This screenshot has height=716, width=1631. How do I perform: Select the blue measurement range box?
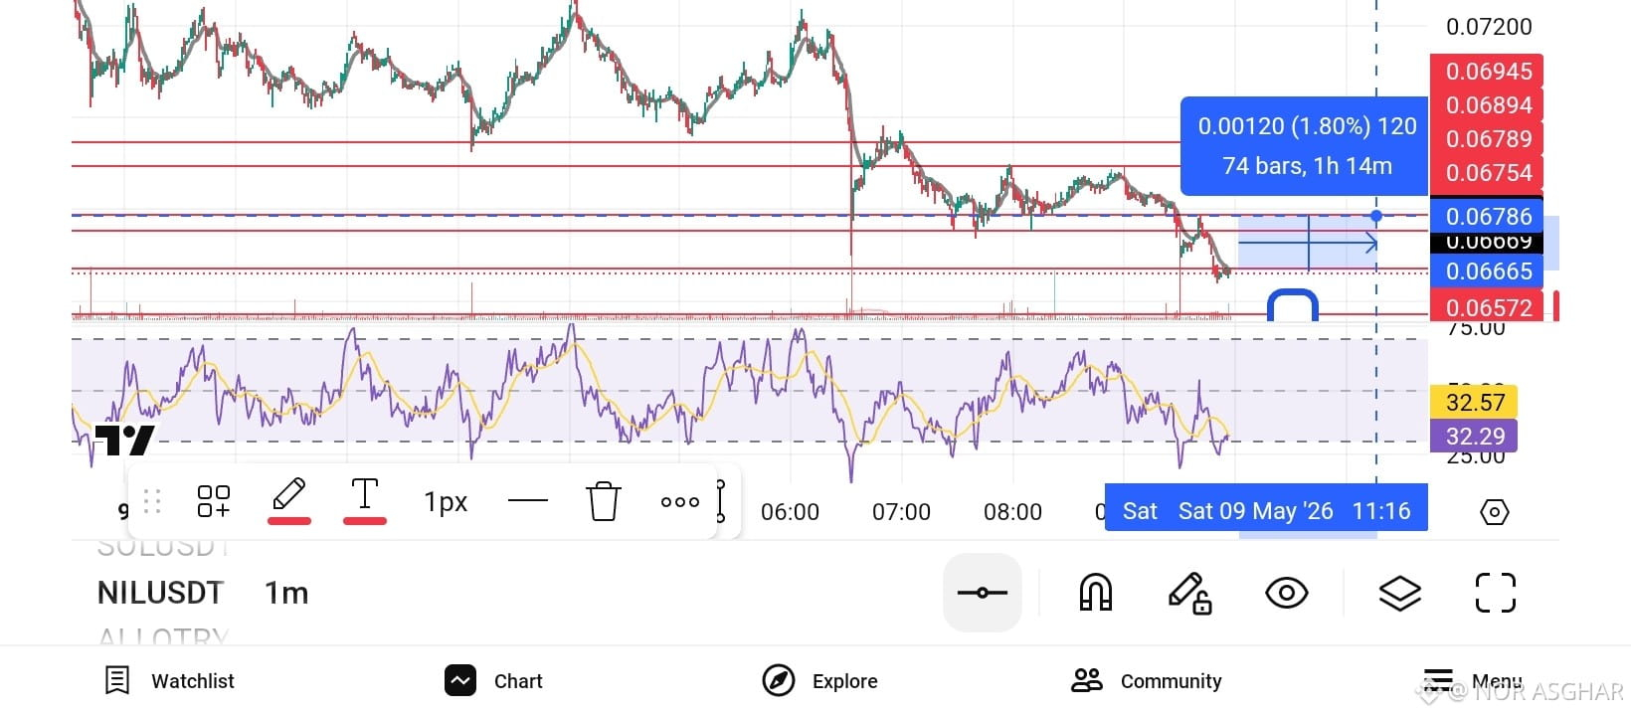(1307, 243)
